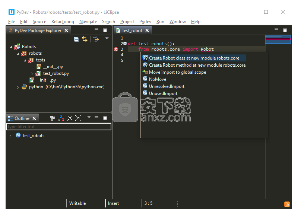
Task: Select __init__.py under the robots package
Action: tap(46, 80)
